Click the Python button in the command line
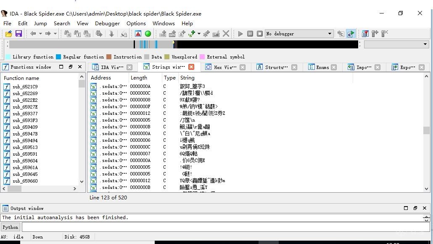This screenshot has height=244, width=433. coord(10,227)
